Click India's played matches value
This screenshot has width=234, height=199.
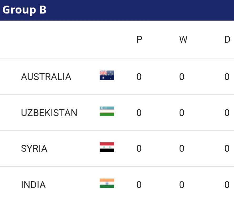[x=139, y=185]
